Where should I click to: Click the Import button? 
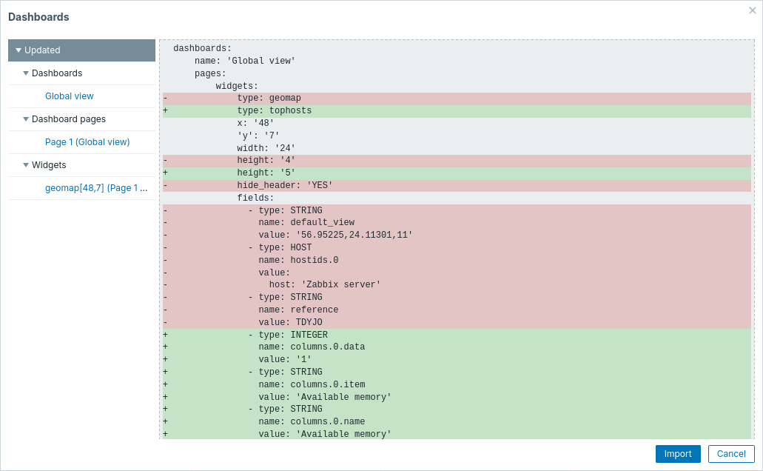point(677,454)
